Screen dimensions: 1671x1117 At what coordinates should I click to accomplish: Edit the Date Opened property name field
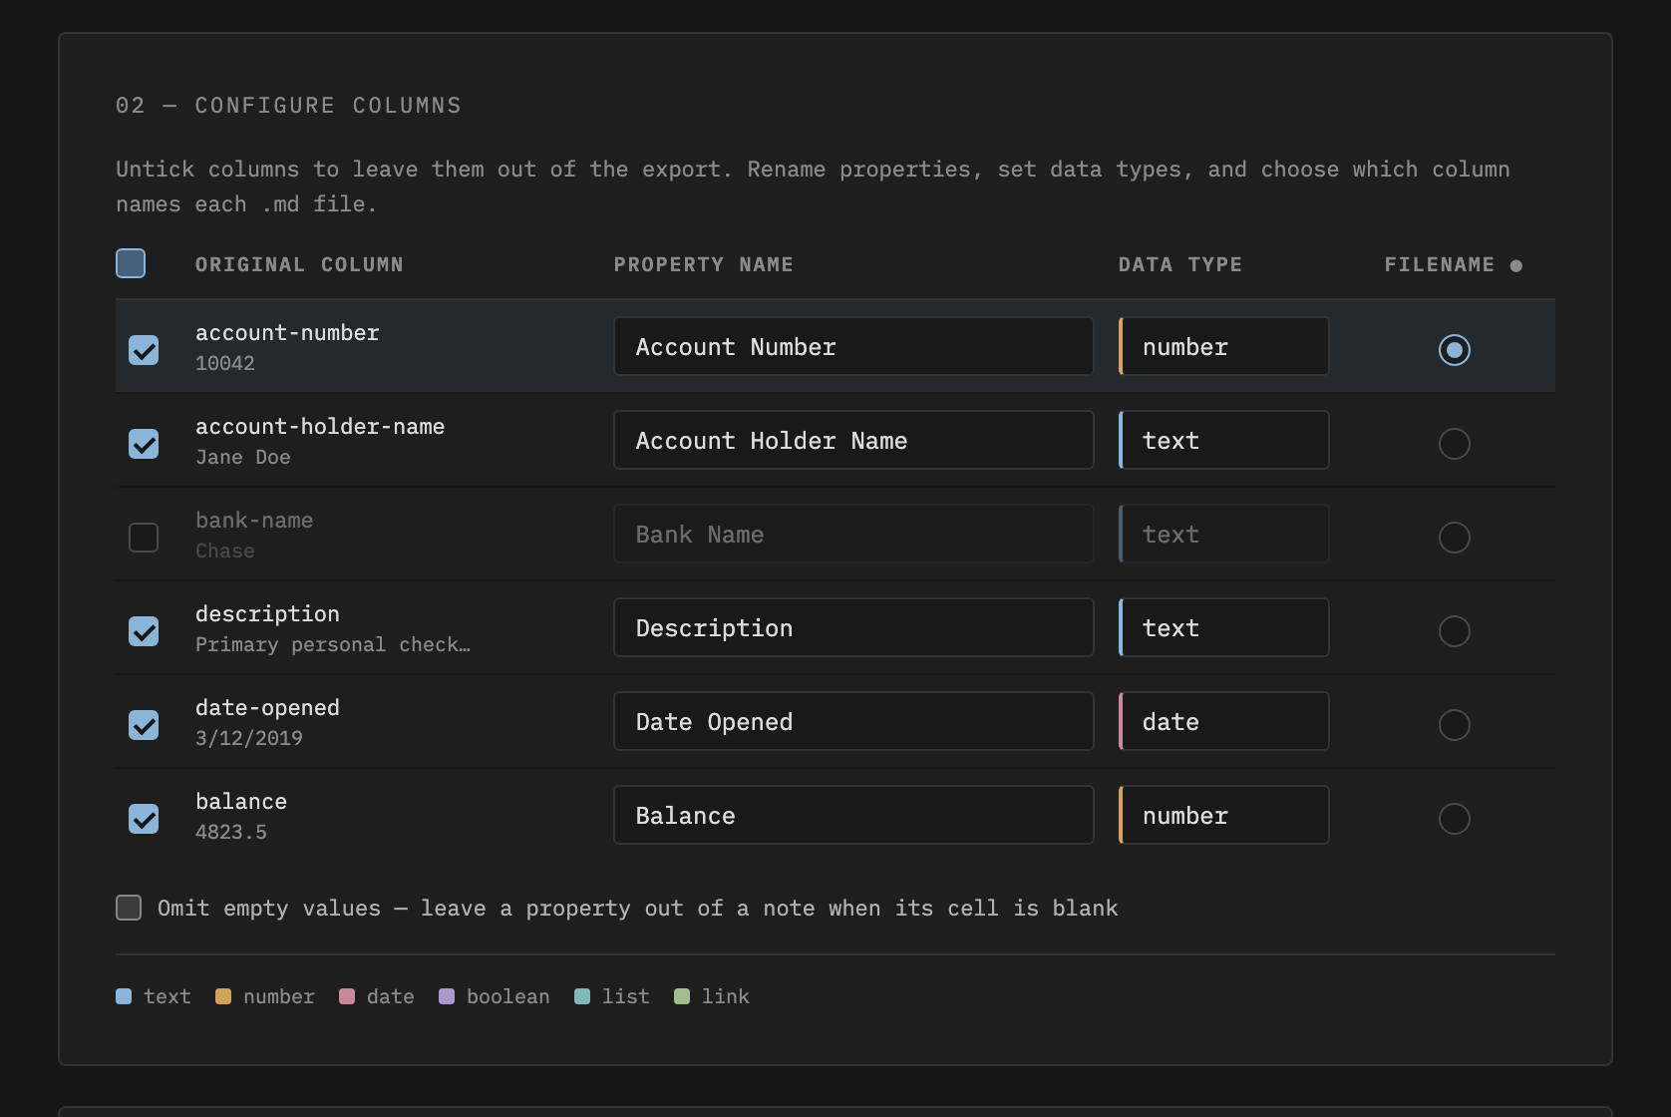(x=853, y=721)
